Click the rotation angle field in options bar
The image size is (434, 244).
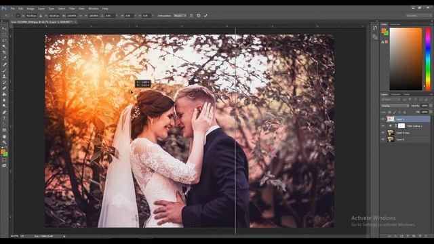[x=110, y=16]
